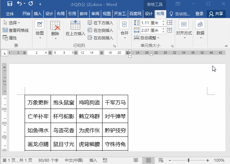The width and height of the screenshot is (230, 164).
Task: Click the table cell 鸟语花香
Action: (64, 130)
